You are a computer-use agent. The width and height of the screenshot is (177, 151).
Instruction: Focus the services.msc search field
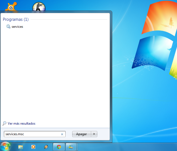[x=35, y=134]
